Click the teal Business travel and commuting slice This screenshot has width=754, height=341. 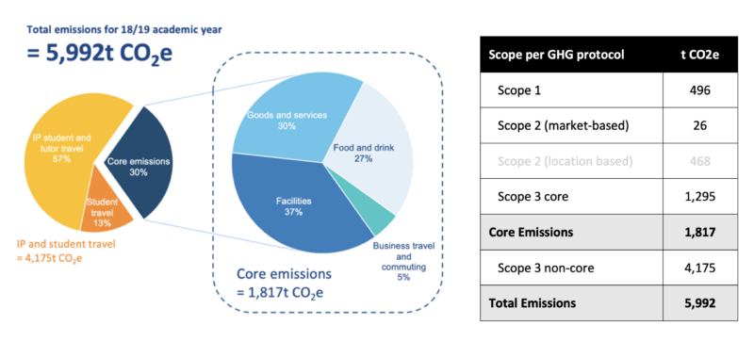pyautogui.click(x=380, y=223)
